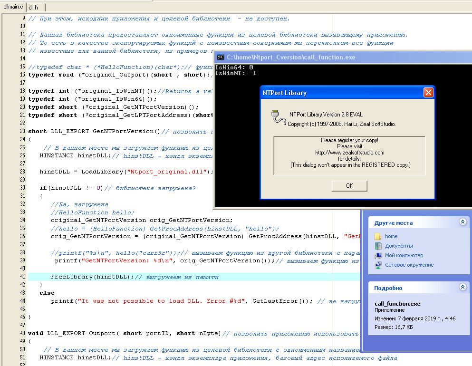472x366 pixels.
Task: Switch to the dll.h tab
Action: tap(33, 7)
